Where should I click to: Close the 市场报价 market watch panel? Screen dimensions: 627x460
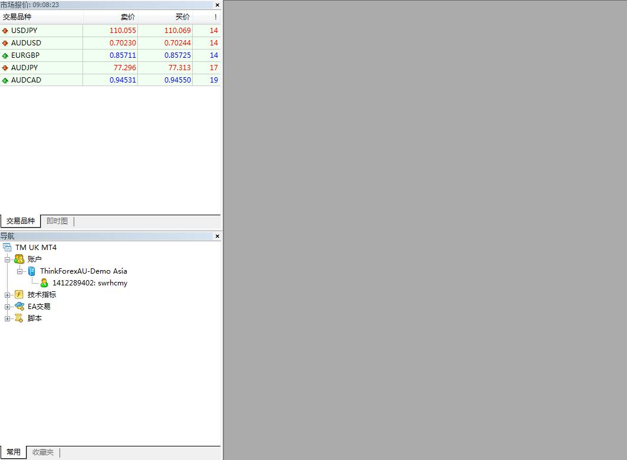pyautogui.click(x=217, y=5)
